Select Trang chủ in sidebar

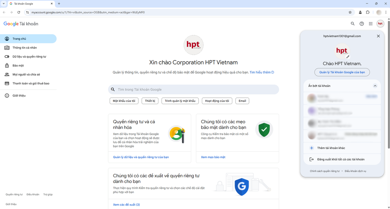point(28,39)
